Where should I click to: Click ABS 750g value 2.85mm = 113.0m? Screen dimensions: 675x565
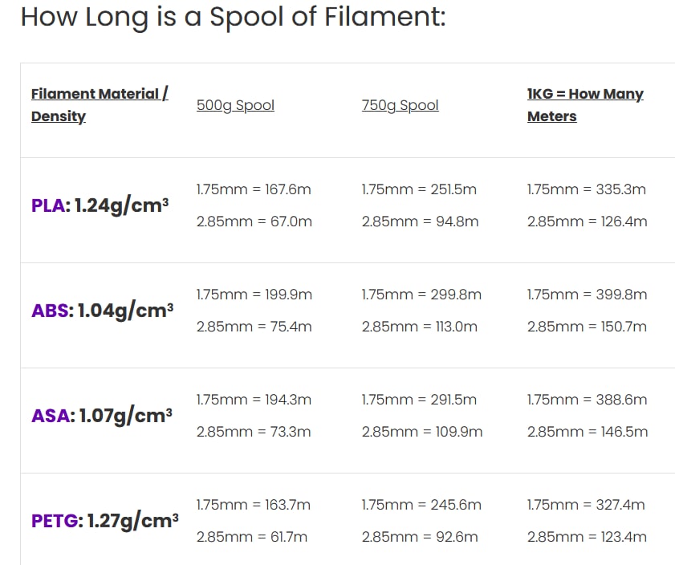click(420, 327)
